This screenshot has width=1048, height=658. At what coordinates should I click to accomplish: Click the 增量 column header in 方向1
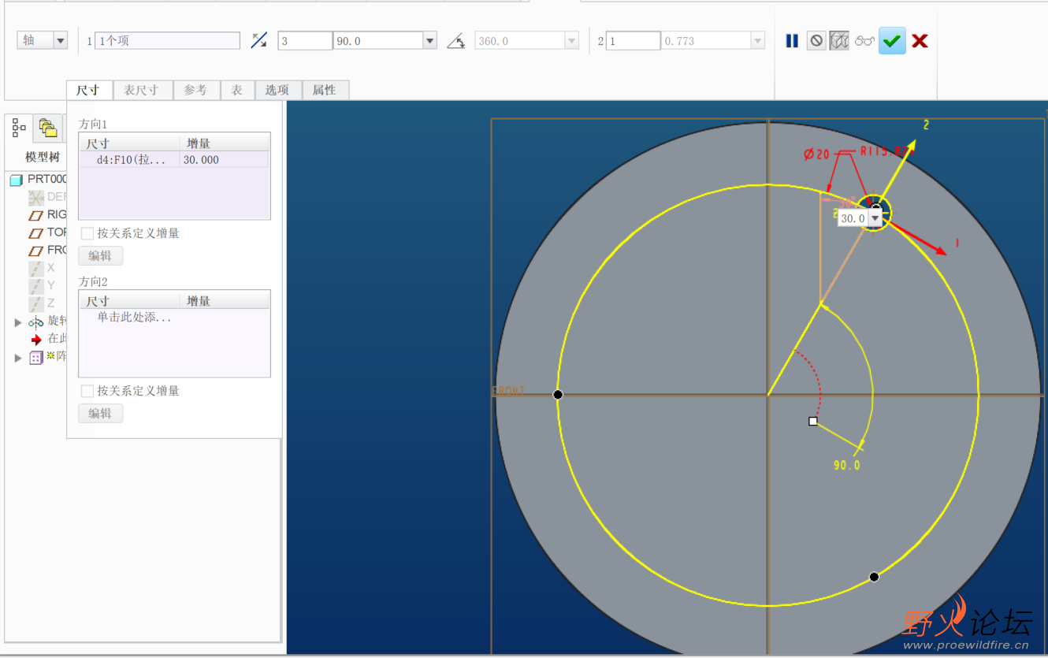pos(225,143)
